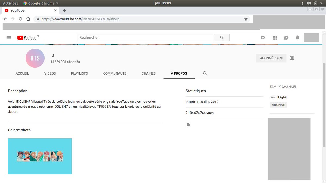This screenshot has height=183, width=326.
Task: Click the music note icon by the channel name
Action: (53, 56)
